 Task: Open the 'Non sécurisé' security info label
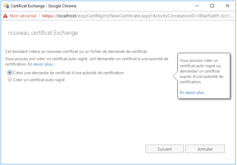pos(23,16)
